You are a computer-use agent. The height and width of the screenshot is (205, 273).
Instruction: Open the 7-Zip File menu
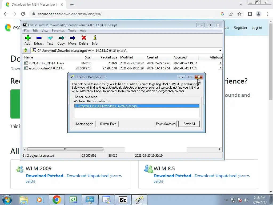(x=26, y=31)
